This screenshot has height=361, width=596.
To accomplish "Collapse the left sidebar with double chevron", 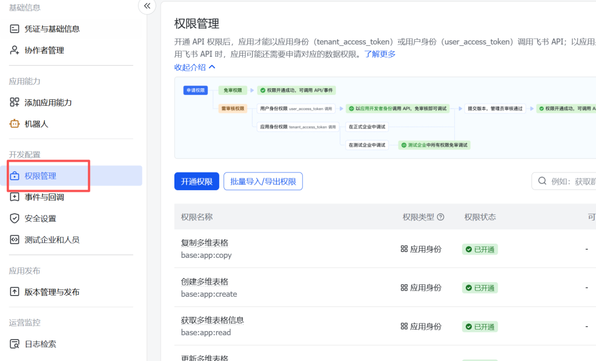I will click(147, 6).
